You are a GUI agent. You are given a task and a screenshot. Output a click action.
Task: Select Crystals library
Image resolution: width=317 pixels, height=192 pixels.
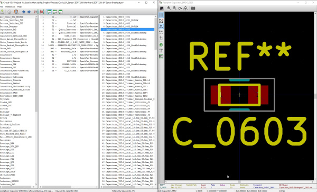point(17,99)
